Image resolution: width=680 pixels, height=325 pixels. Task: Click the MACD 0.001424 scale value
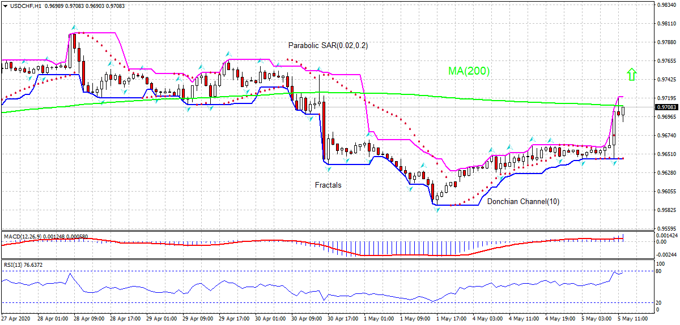click(x=666, y=235)
